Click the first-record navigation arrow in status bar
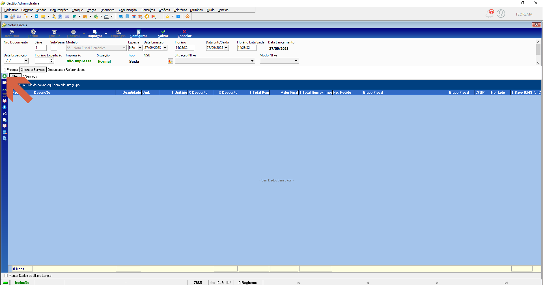The width and height of the screenshot is (543, 285). click(x=298, y=283)
